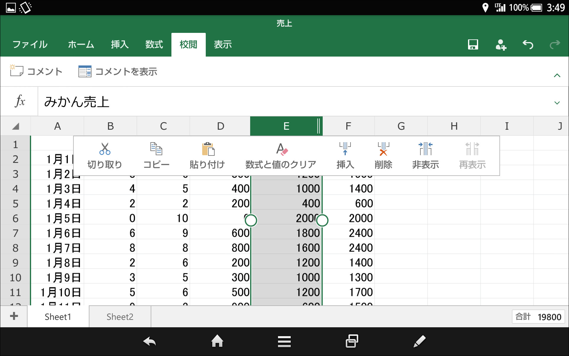Screen dimensions: 569x356
Task: Insert a column using the 挿入 icon
Action: point(345,155)
